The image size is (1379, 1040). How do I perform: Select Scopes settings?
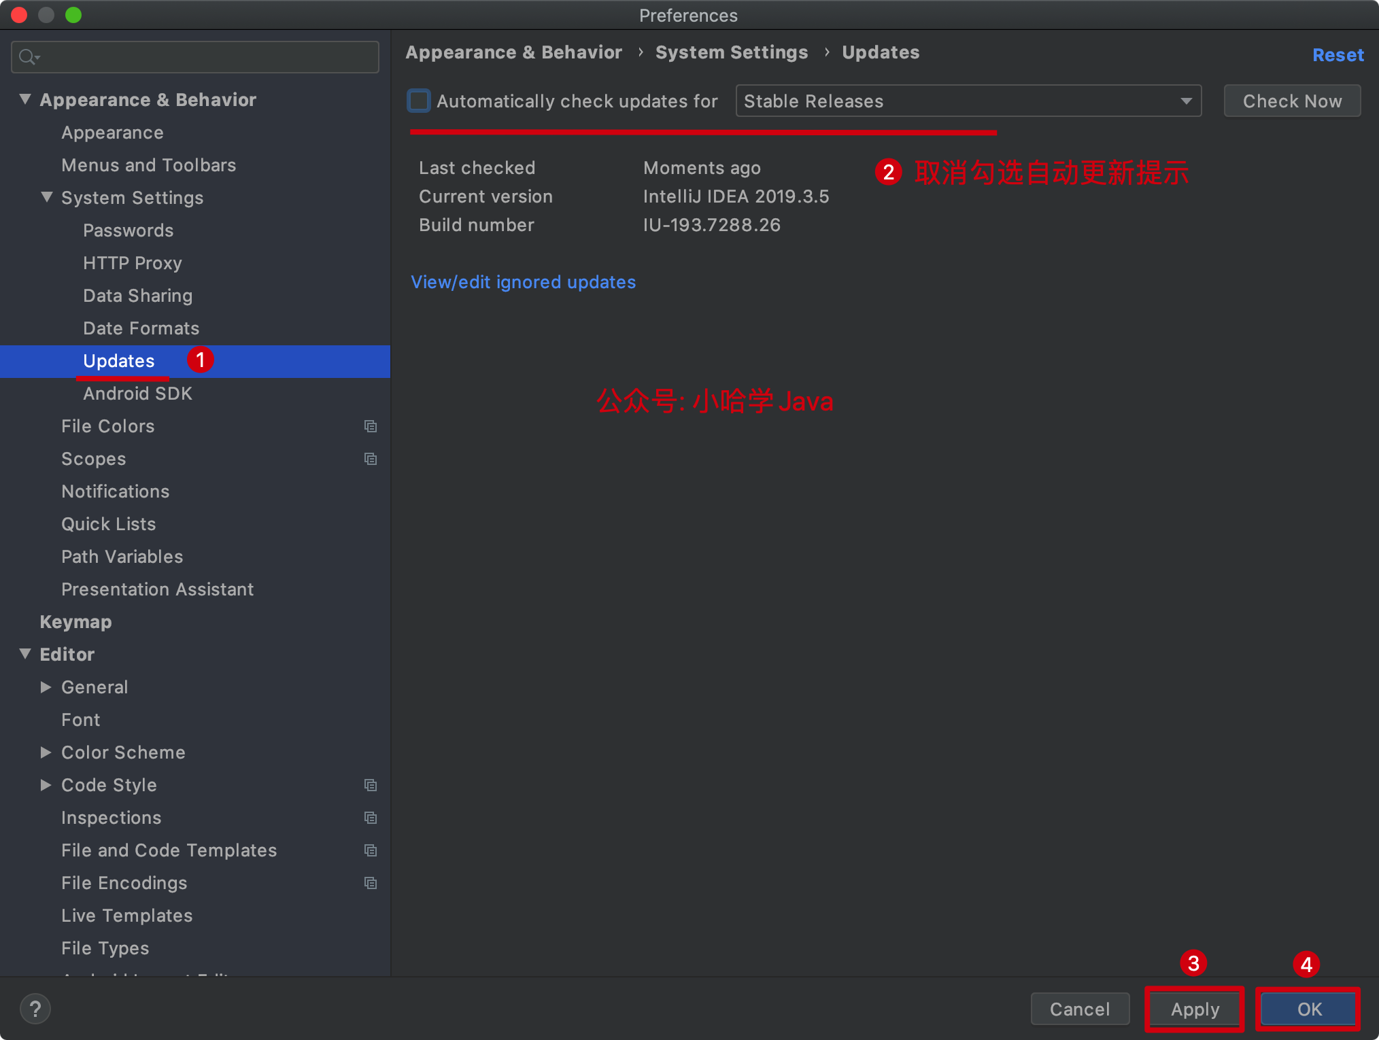[x=94, y=459]
